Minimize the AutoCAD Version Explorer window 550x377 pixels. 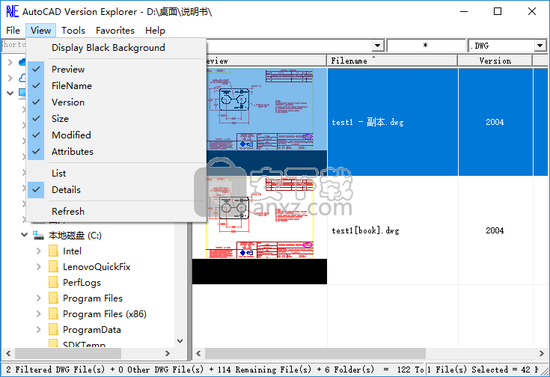(464, 11)
